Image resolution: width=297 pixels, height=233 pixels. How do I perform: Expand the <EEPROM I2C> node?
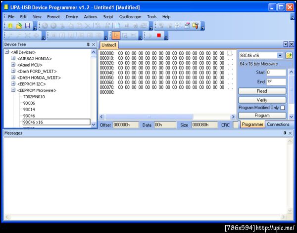tap(13, 83)
